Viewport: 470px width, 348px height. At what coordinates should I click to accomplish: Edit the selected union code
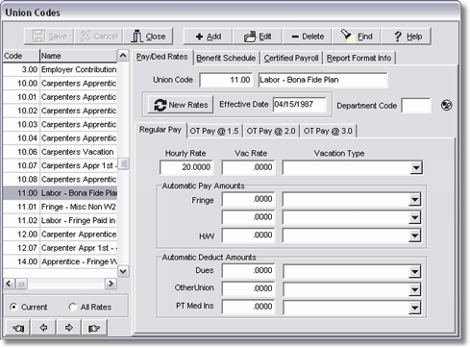258,37
